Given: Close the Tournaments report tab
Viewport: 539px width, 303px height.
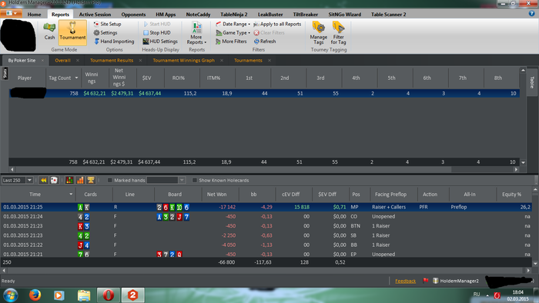Looking at the screenshot, I should [269, 61].
